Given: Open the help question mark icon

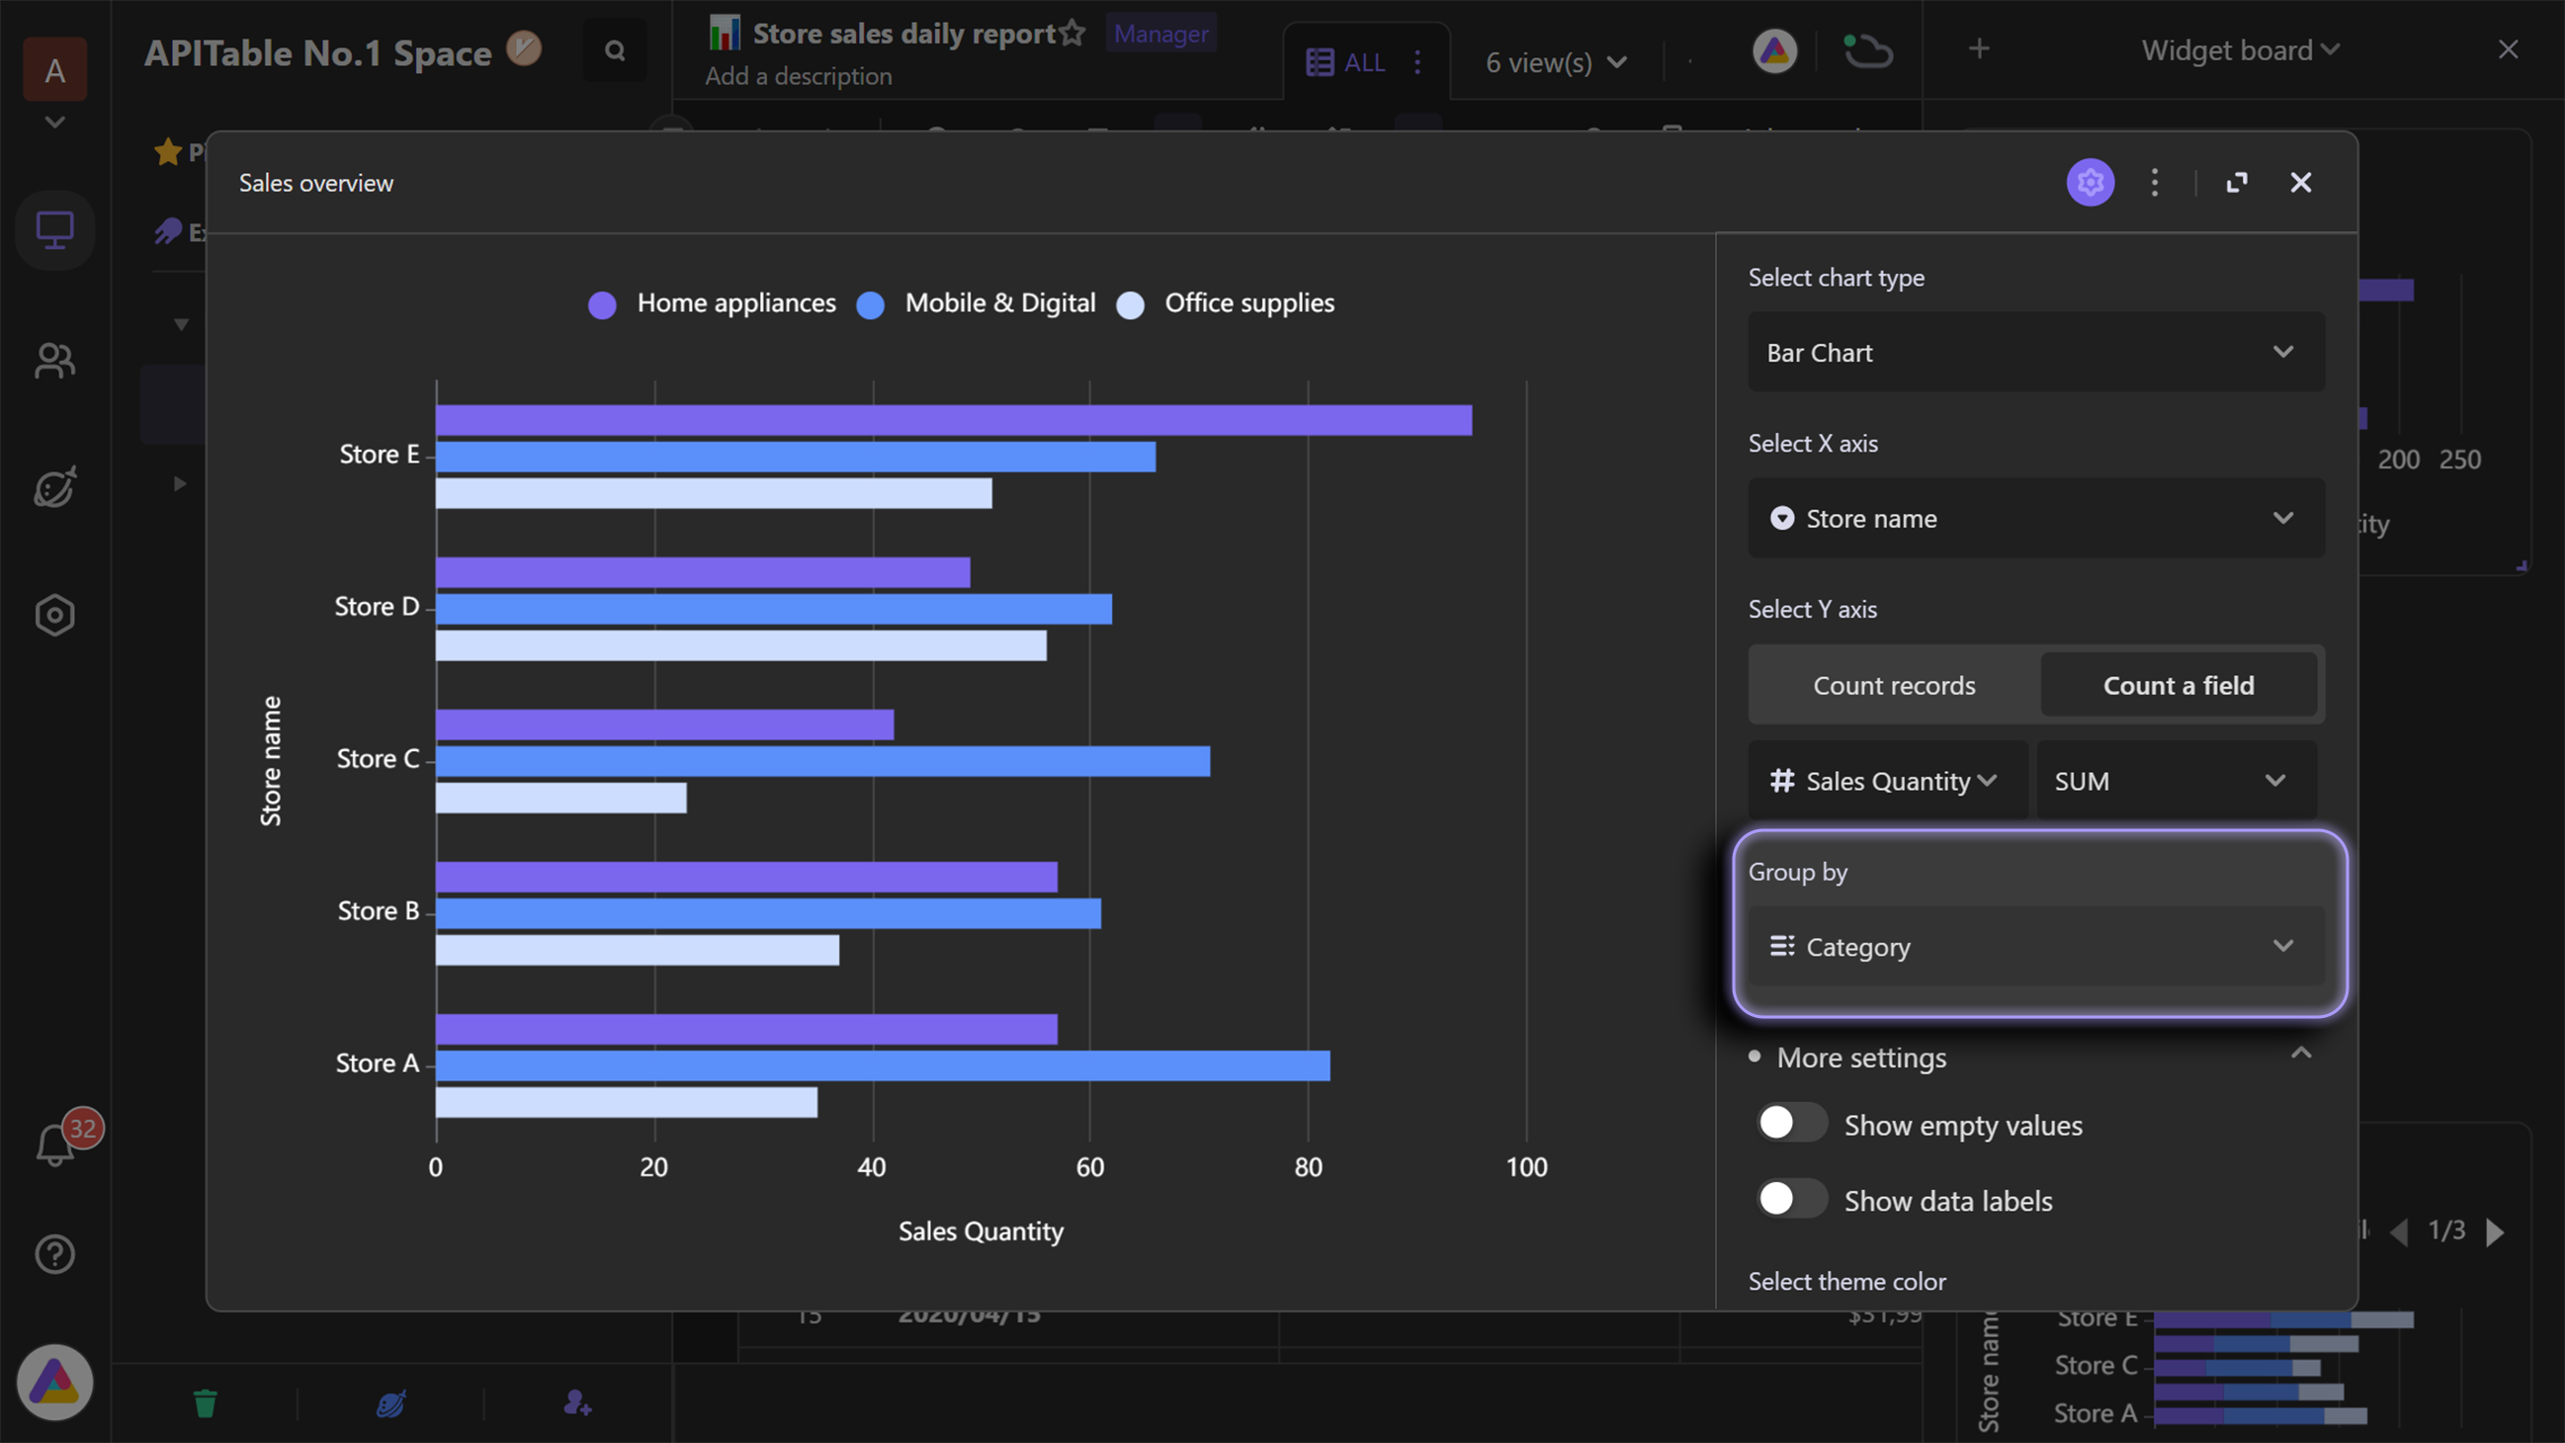Looking at the screenshot, I should tap(54, 1255).
